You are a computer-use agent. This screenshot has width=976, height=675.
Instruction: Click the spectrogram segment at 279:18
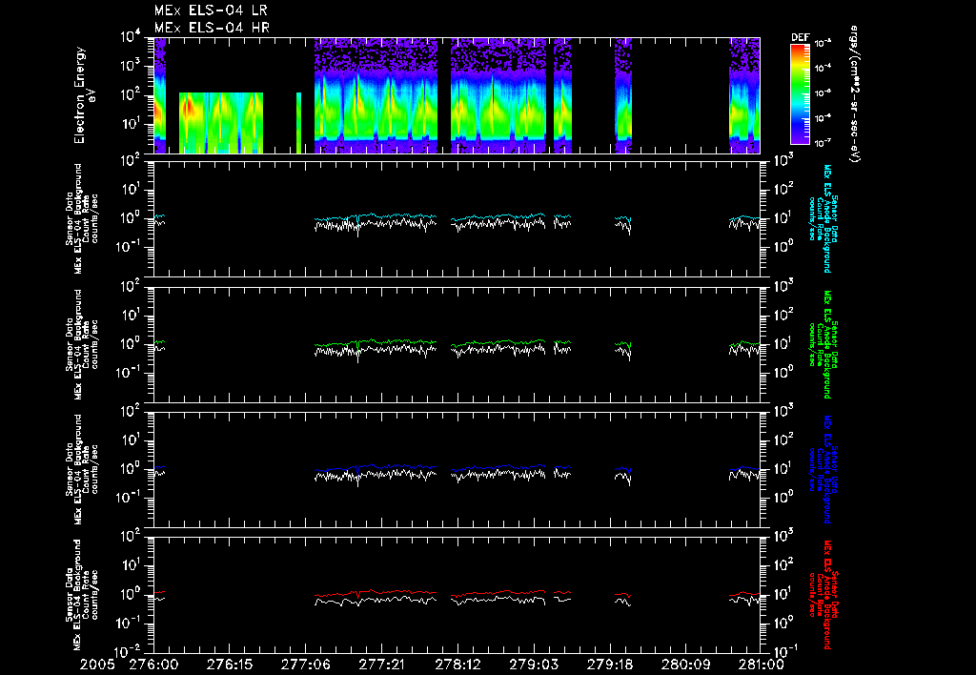623,95
